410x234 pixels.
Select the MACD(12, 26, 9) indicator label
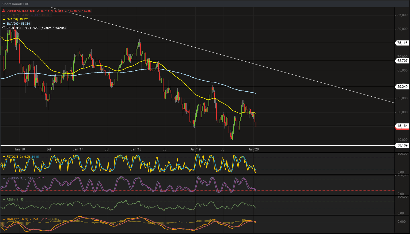17,219
